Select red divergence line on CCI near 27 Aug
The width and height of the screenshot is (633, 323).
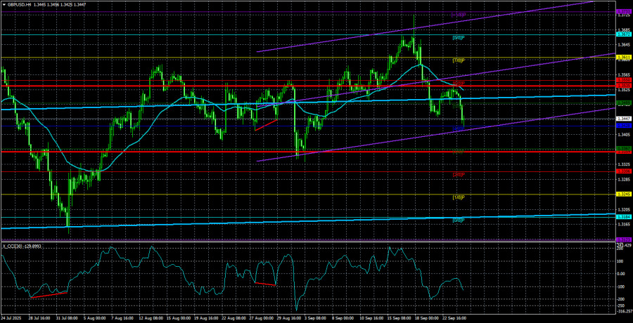[x=265, y=284]
